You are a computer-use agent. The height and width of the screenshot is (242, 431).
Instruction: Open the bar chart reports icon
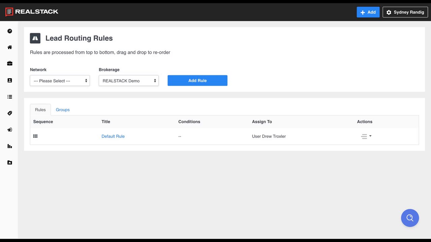coord(10,146)
